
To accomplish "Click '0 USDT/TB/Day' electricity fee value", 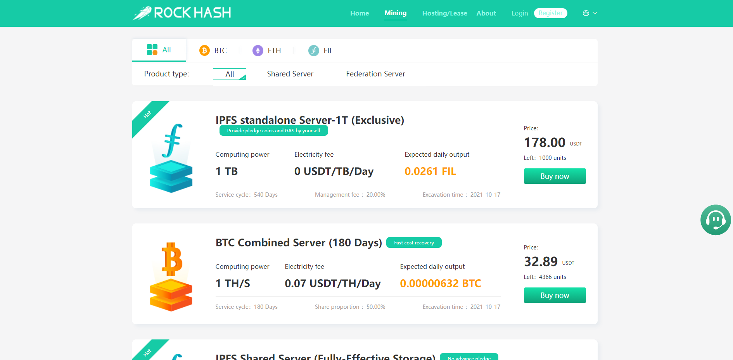I will click(x=334, y=171).
